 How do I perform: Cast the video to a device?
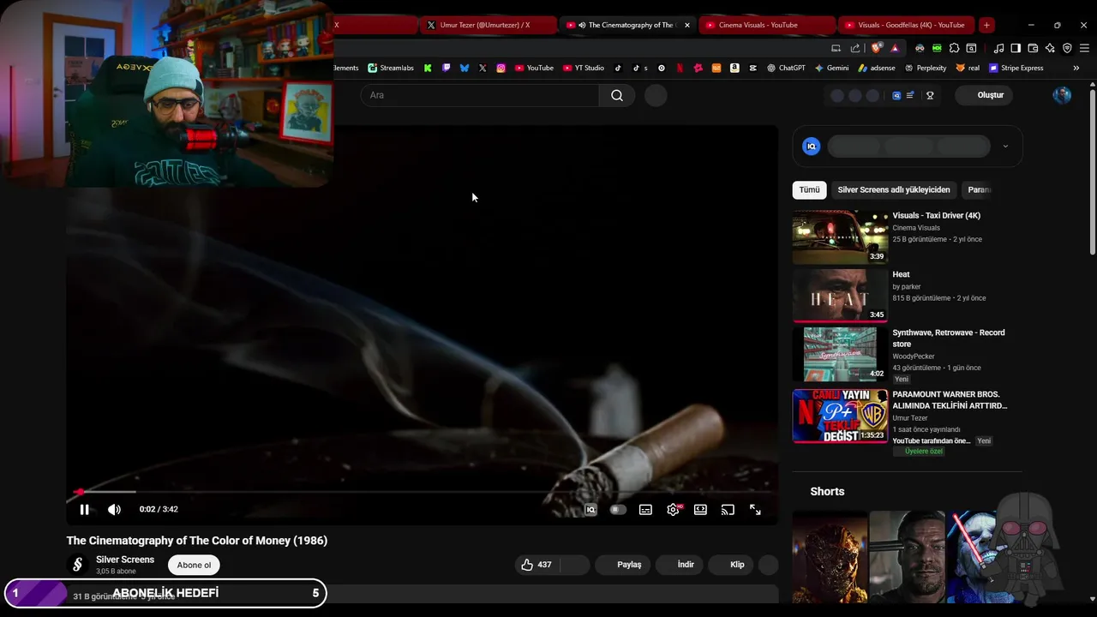728,509
